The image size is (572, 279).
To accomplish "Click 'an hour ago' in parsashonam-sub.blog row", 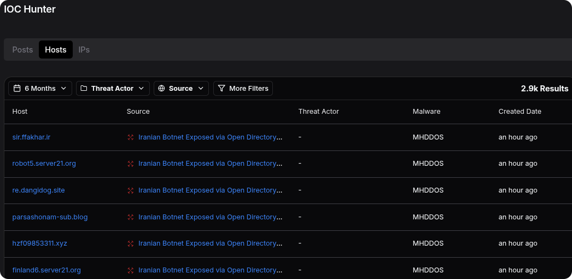I will [x=518, y=217].
